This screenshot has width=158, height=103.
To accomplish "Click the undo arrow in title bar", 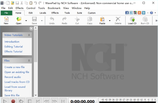I will coord(35,3).
